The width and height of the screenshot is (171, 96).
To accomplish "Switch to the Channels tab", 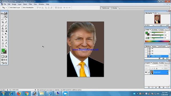I will click(x=155, y=63).
